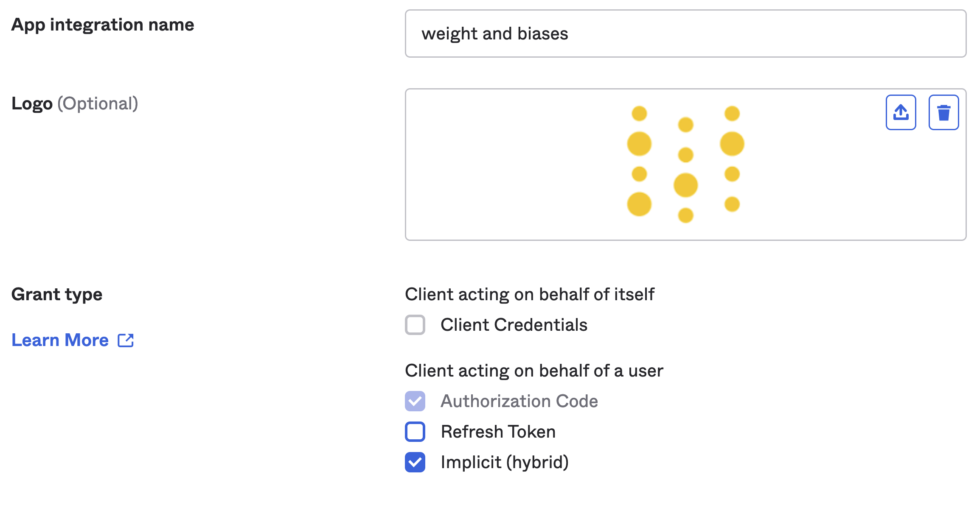
Task: Click the Client Credentials label text
Action: (514, 325)
